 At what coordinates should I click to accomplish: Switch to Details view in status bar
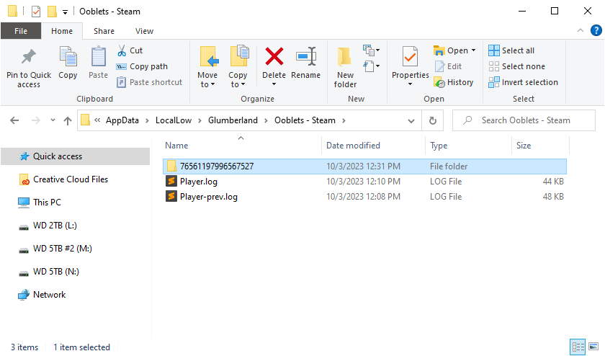pyautogui.click(x=578, y=347)
